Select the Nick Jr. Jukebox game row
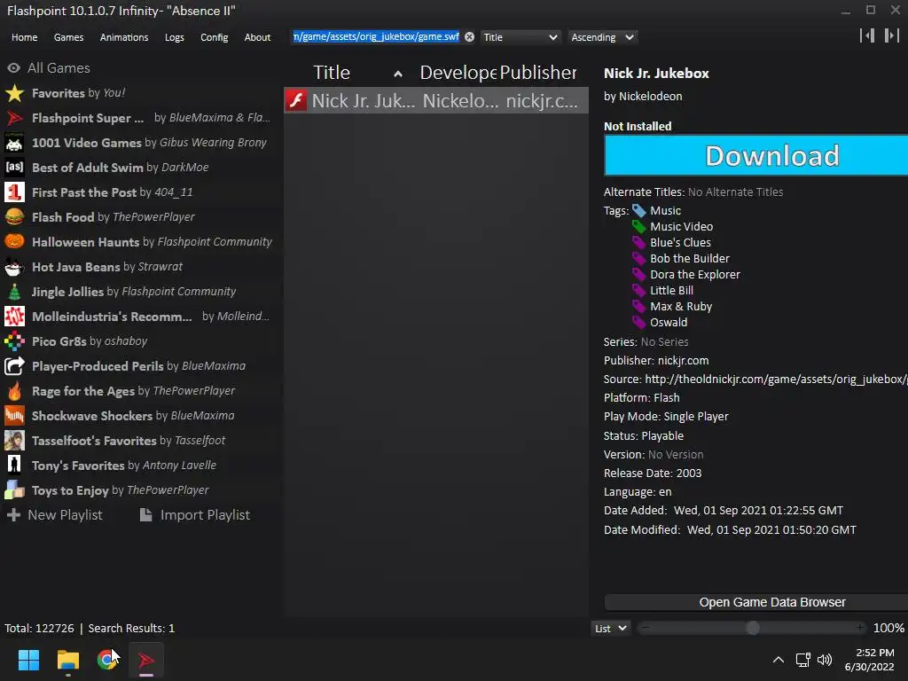The width and height of the screenshot is (908, 681). [x=436, y=100]
